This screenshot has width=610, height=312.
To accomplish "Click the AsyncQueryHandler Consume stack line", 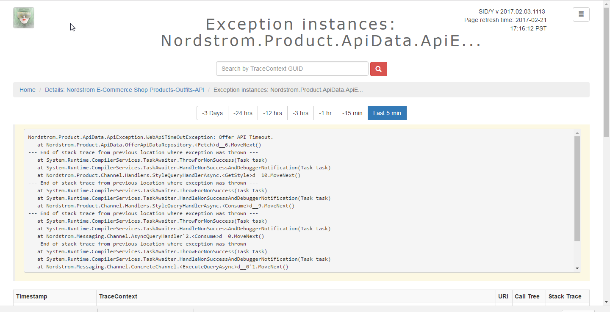I will pyautogui.click(x=150, y=236).
